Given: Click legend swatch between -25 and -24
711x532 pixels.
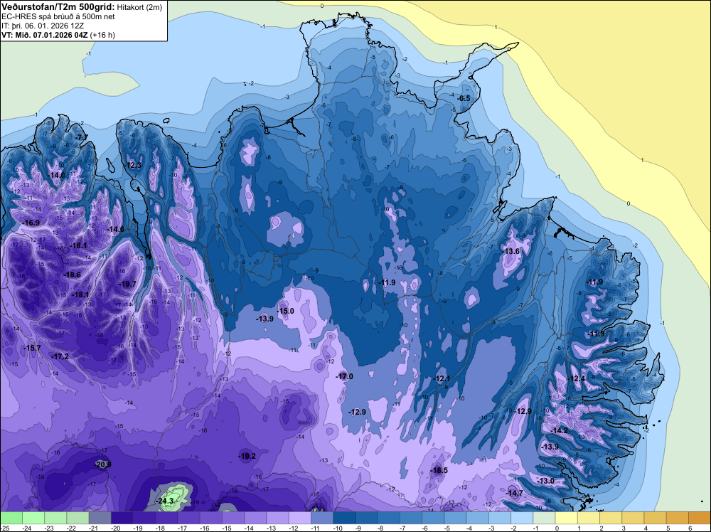Looking at the screenshot, I should click(11, 518).
